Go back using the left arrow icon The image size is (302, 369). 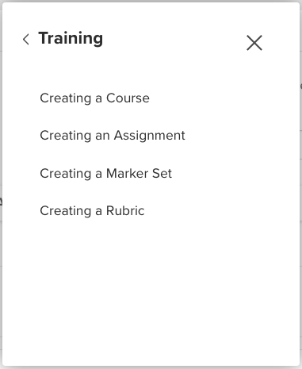[x=26, y=40]
